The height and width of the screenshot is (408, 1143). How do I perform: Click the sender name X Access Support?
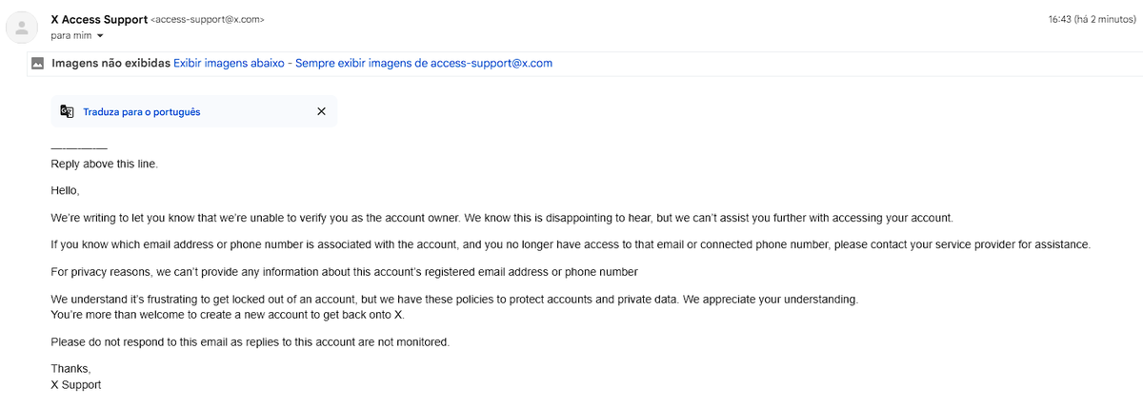[x=99, y=19]
